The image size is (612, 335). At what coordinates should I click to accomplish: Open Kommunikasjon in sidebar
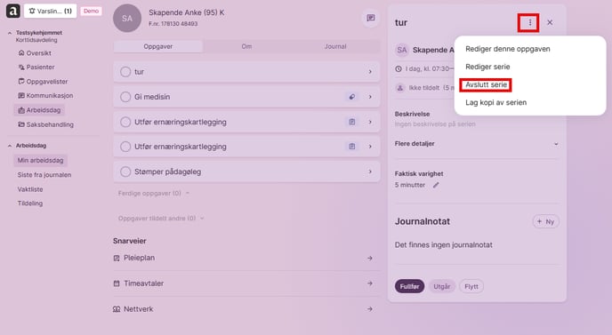point(45,96)
